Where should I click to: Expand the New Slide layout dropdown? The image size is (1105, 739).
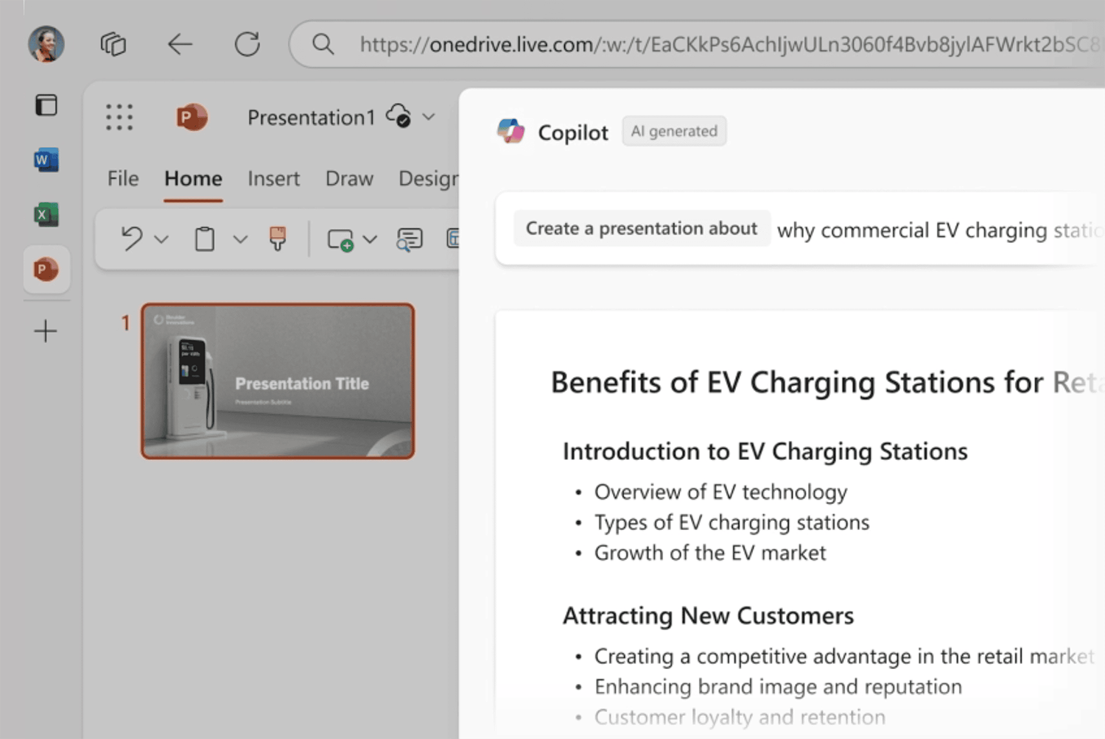click(370, 239)
